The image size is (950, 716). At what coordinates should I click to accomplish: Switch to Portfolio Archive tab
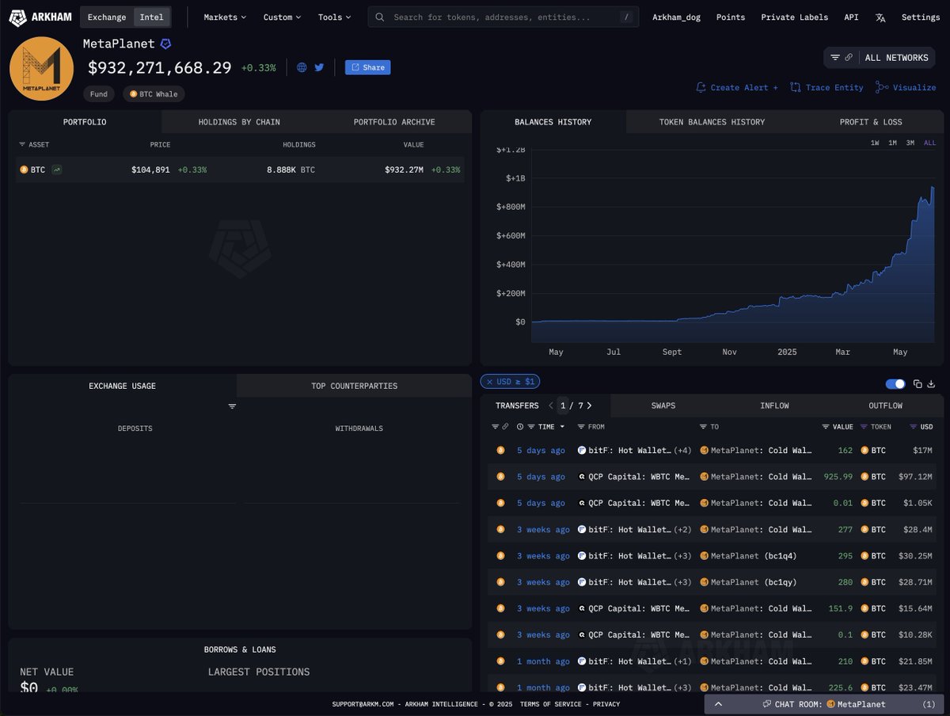tap(394, 122)
